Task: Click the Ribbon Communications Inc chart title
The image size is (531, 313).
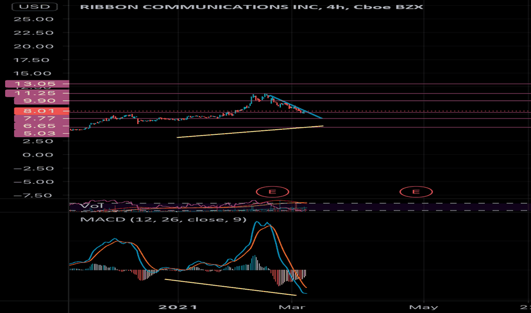Action: coord(251,7)
